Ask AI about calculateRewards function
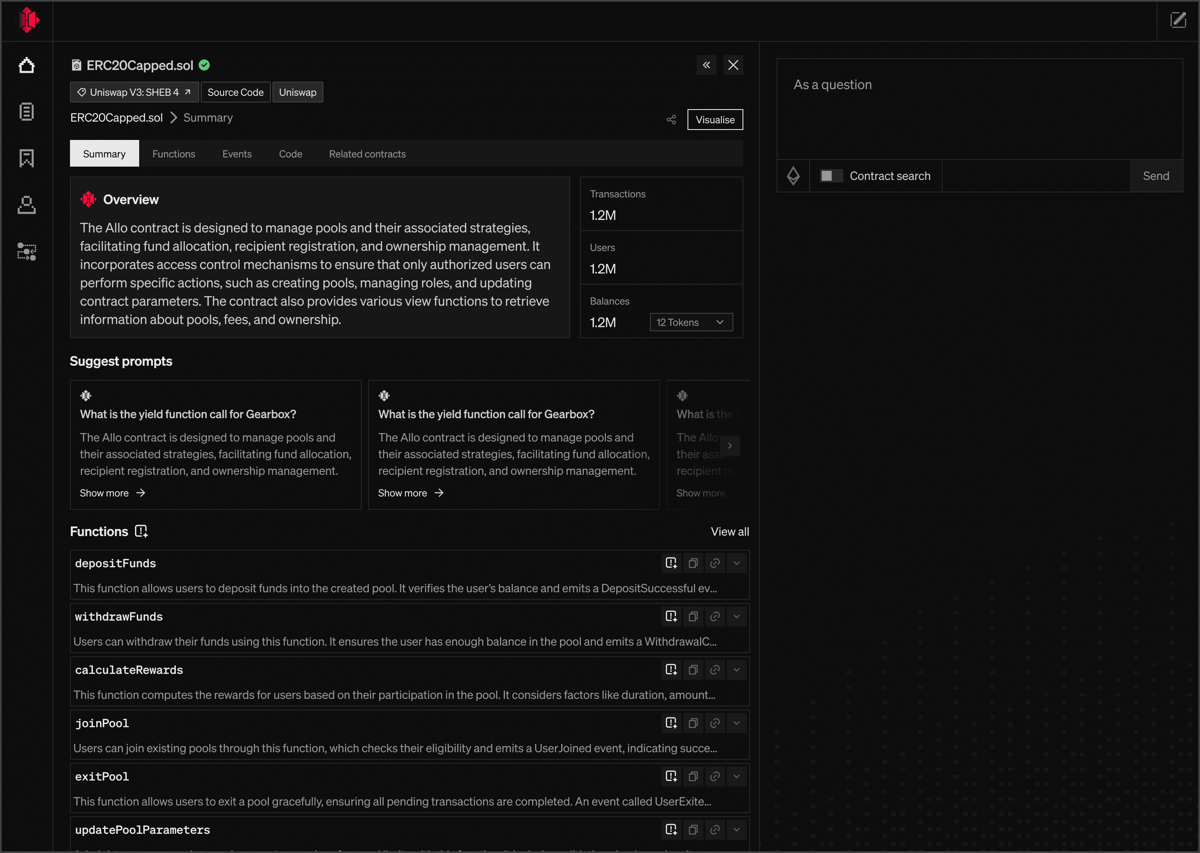The image size is (1200, 853). (671, 670)
